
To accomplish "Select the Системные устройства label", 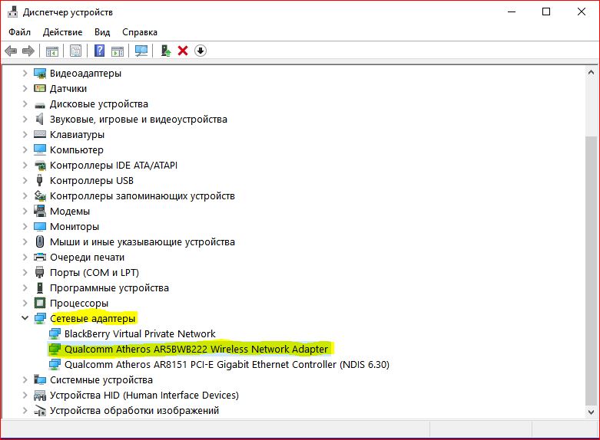I will pyautogui.click(x=101, y=379).
